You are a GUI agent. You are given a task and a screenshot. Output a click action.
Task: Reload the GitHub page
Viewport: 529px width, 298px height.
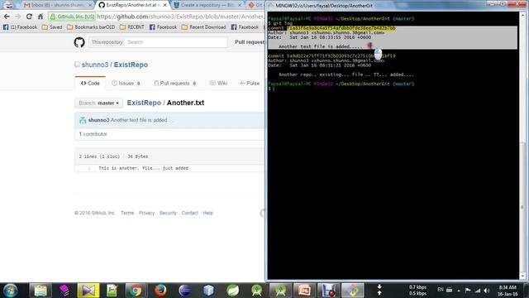click(x=29, y=17)
